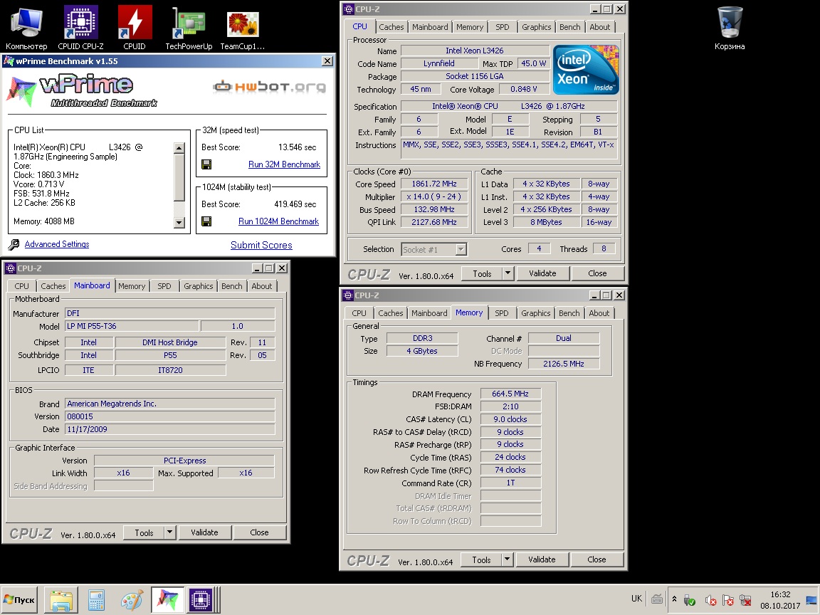Open the Корзина recycle bin
Screen dimensions: 820x615
coord(730,27)
